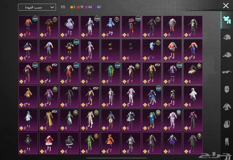233x160 pixels.
Task: Switch to the backpack category
Action: [x=227, y=124]
